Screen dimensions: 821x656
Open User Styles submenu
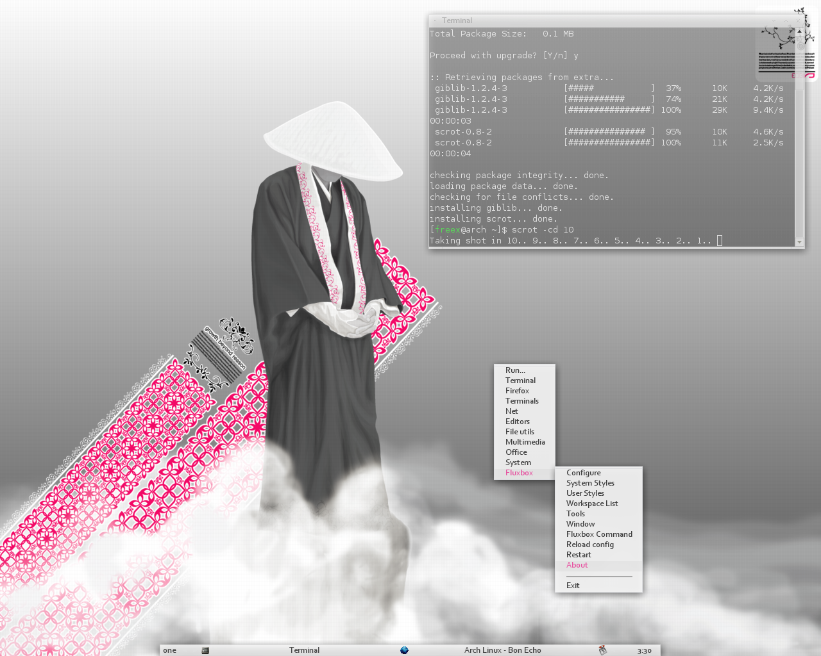coord(598,493)
